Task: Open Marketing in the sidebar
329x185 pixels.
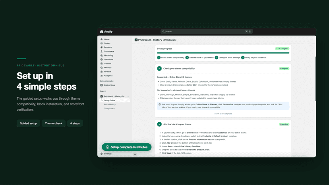Action: pos(108,55)
